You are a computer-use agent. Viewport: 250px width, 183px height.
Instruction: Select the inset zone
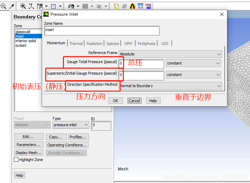point(29,36)
